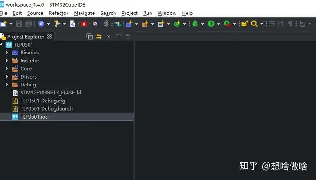
Task: Run the project with green play icon
Action: (x=211, y=24)
